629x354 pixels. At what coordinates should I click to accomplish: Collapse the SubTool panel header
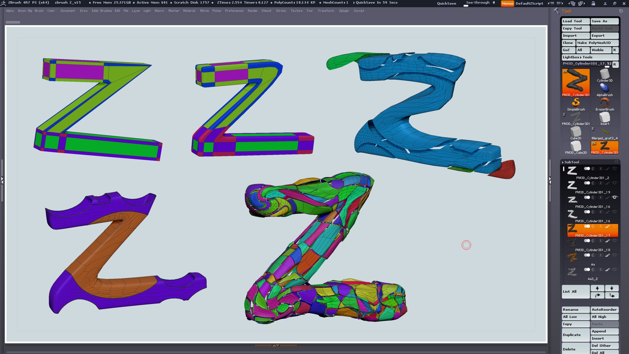pos(572,162)
